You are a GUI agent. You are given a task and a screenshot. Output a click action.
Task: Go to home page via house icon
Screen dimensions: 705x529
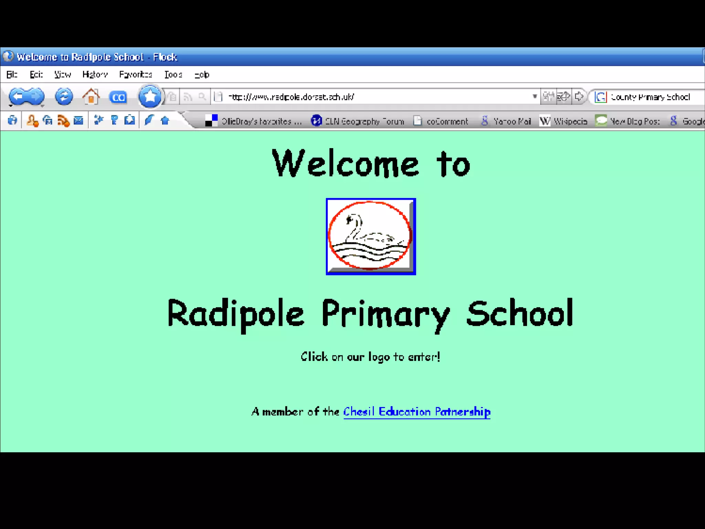pos(91,97)
